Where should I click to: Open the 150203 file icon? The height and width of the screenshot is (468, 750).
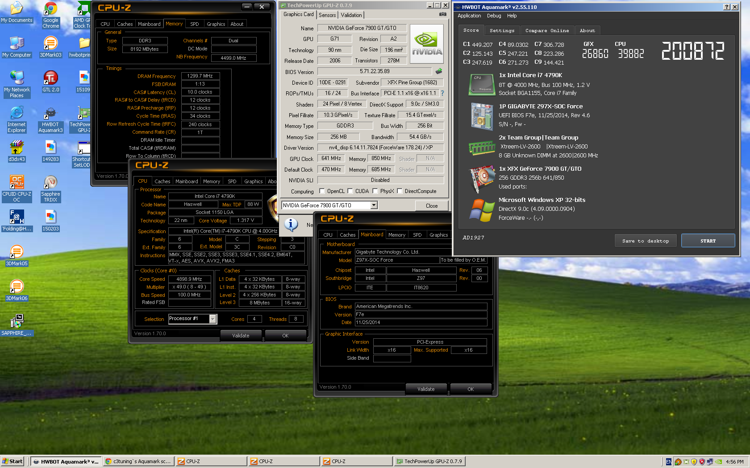click(50, 221)
